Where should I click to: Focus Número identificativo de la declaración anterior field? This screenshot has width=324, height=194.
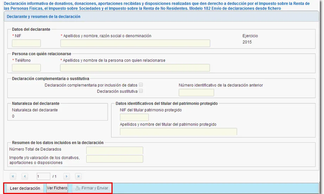[x=196, y=92]
